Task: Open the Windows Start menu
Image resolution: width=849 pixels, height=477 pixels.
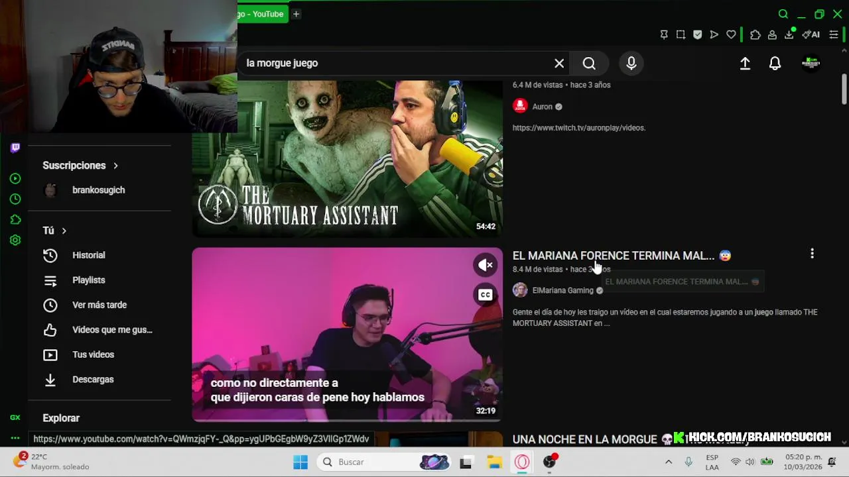Action: point(300,462)
